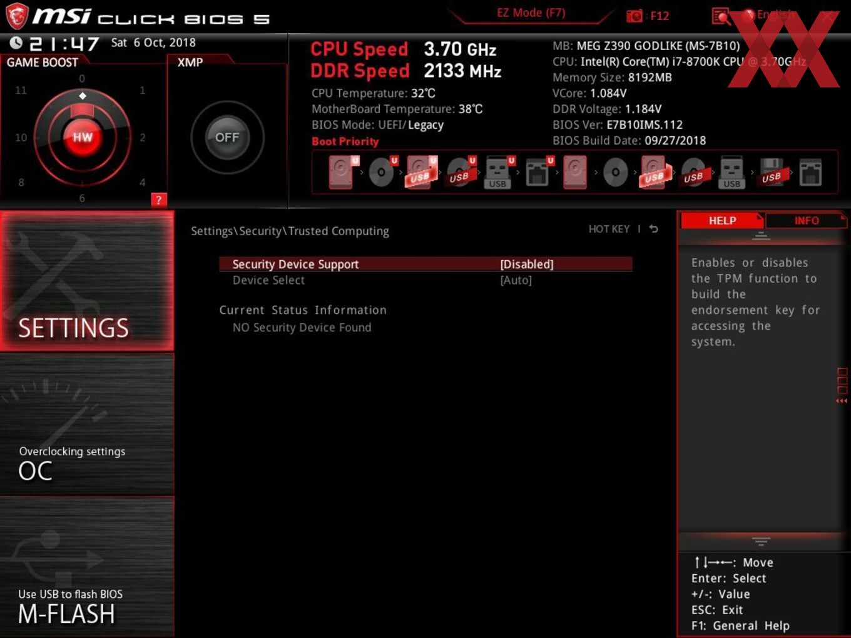
Task: Click the BIOS Ver E7B10IMS.112 line
Action: [x=618, y=125]
